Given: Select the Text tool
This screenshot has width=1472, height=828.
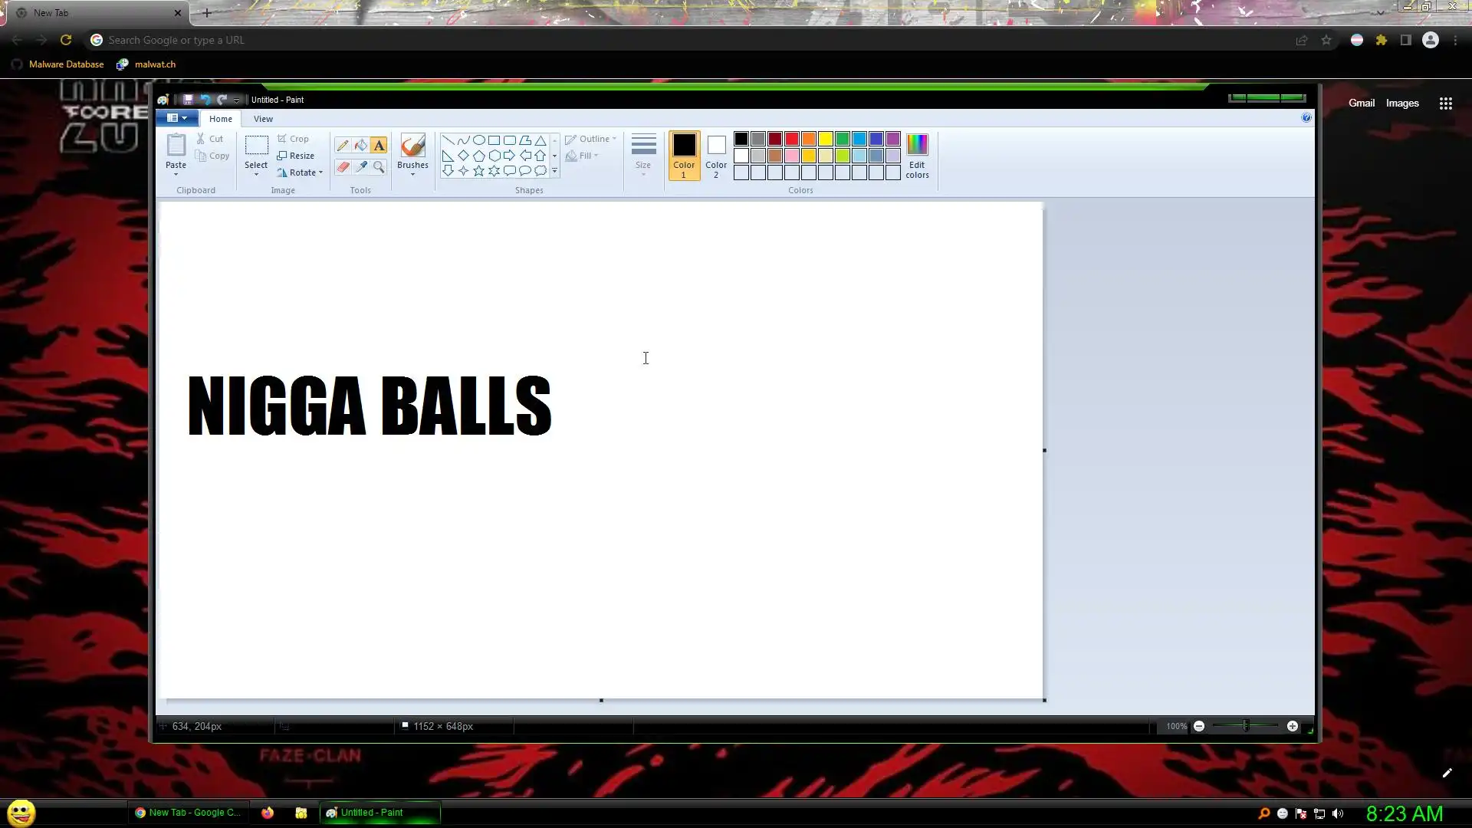Looking at the screenshot, I should [379, 145].
